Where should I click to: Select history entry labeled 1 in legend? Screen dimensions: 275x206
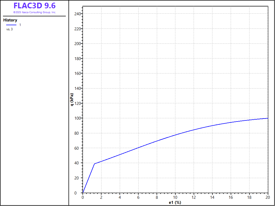coord(20,25)
